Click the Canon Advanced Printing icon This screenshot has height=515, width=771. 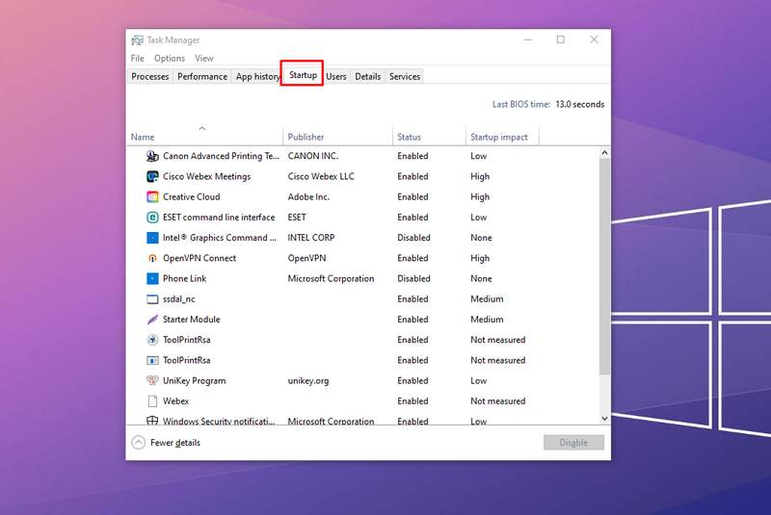pos(152,156)
